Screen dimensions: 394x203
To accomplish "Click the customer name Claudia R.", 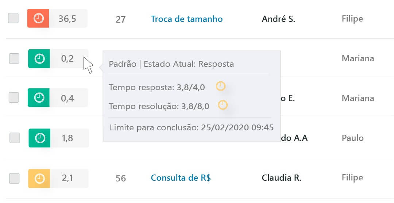I will coord(281,178).
